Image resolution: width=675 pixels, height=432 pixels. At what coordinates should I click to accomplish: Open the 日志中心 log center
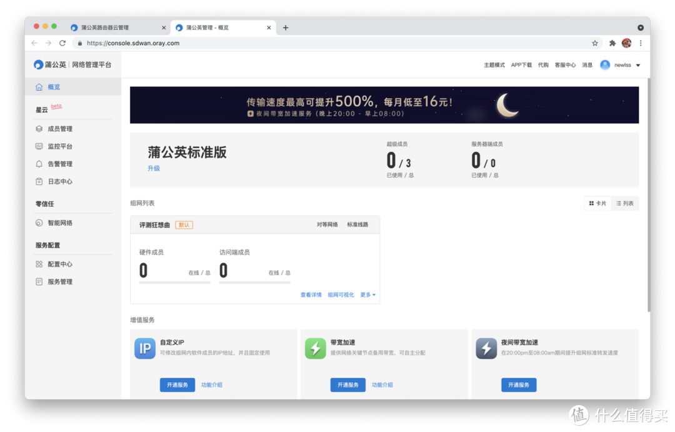[59, 181]
